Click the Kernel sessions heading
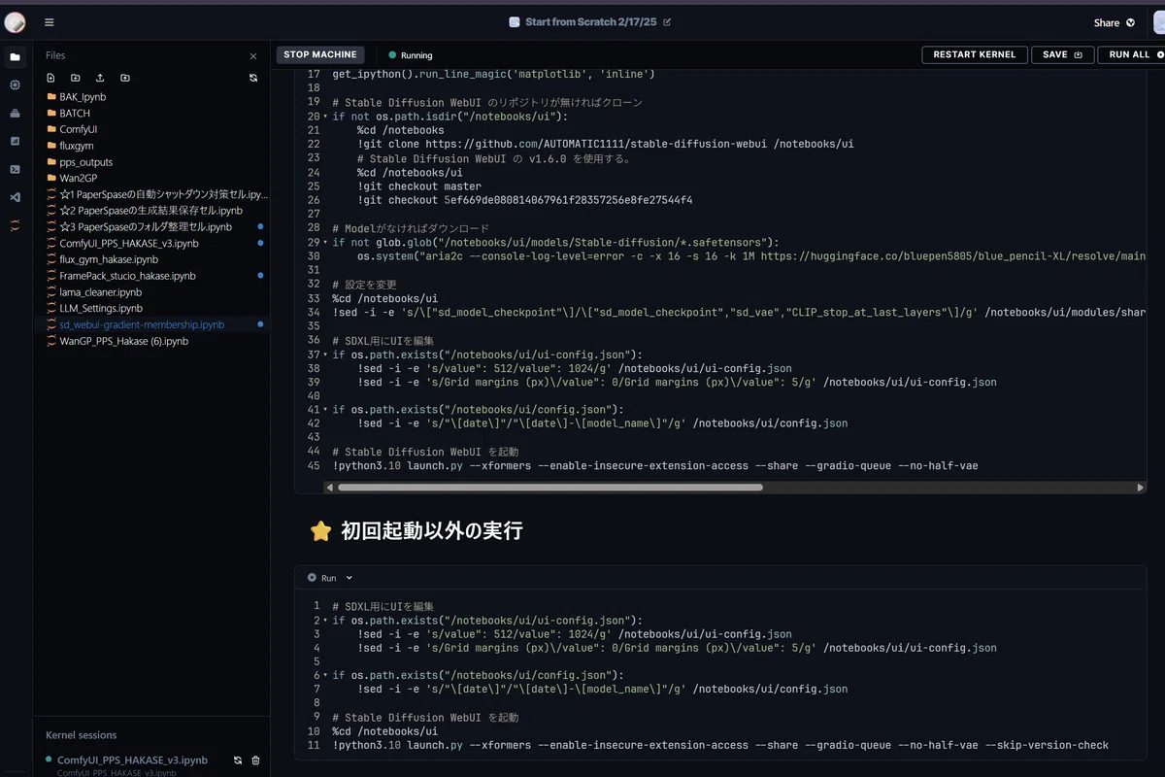 [x=81, y=735]
